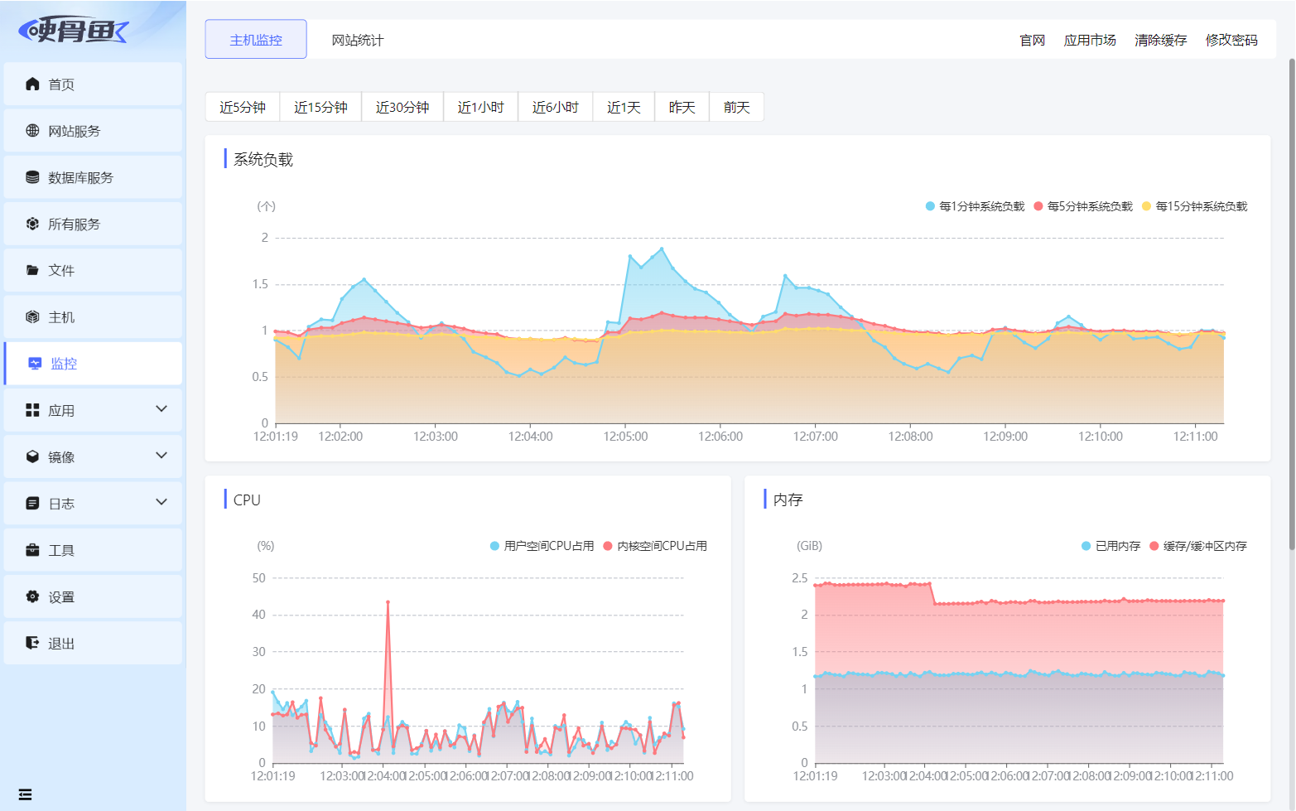This screenshot has height=811, width=1296.
Task: Click the cube icon for 所有服务
Action: click(x=32, y=224)
